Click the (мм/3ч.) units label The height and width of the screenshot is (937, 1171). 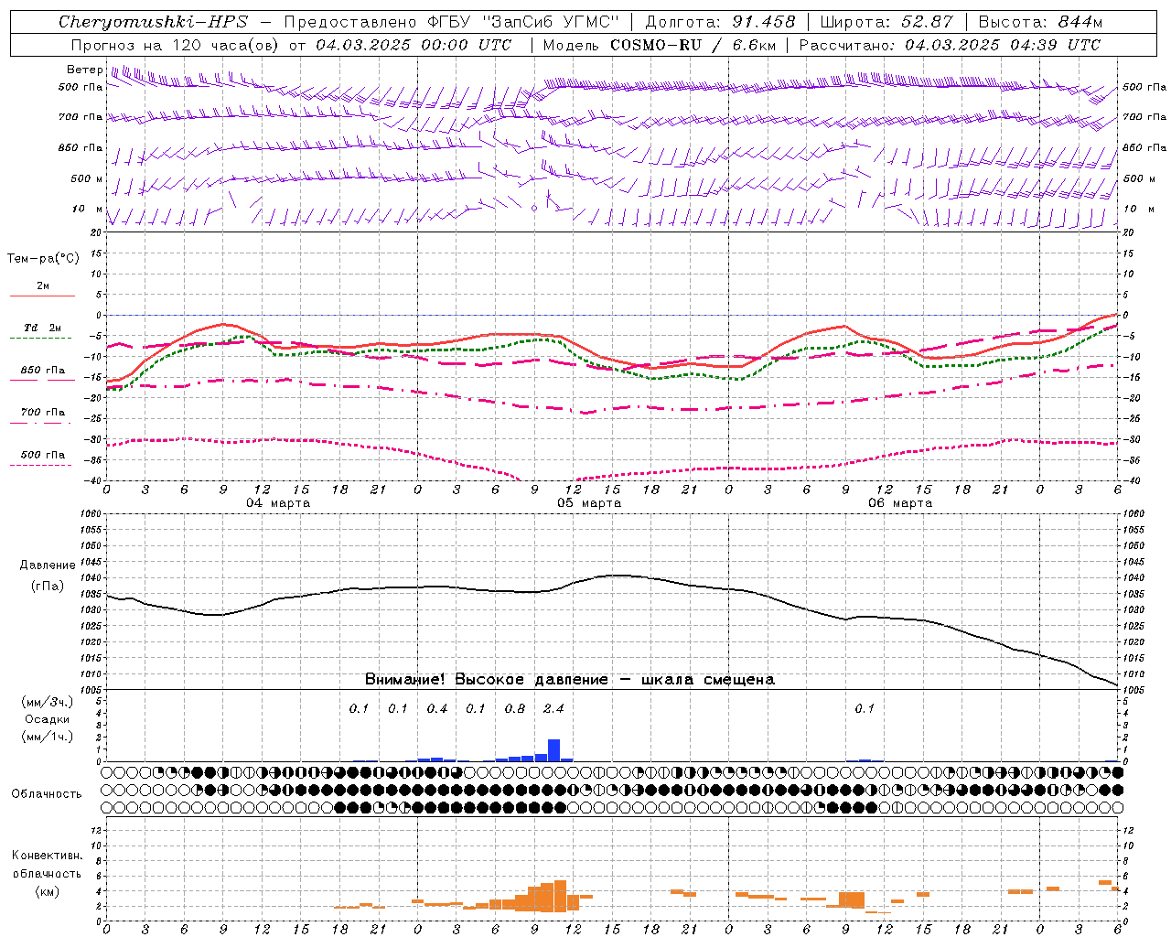[48, 702]
